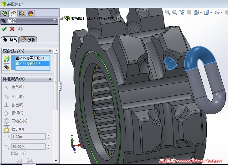Increase the angle value with the up spinner
The image size is (228, 165).
click(x=49, y=145)
